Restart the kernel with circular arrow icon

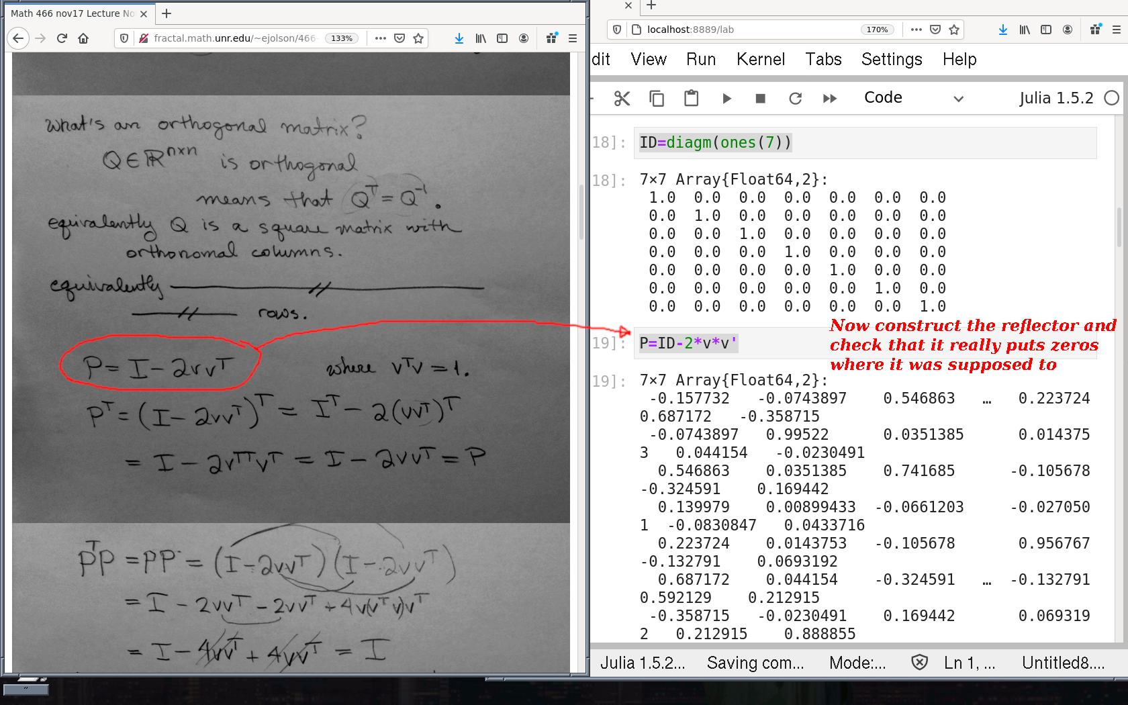[795, 99]
